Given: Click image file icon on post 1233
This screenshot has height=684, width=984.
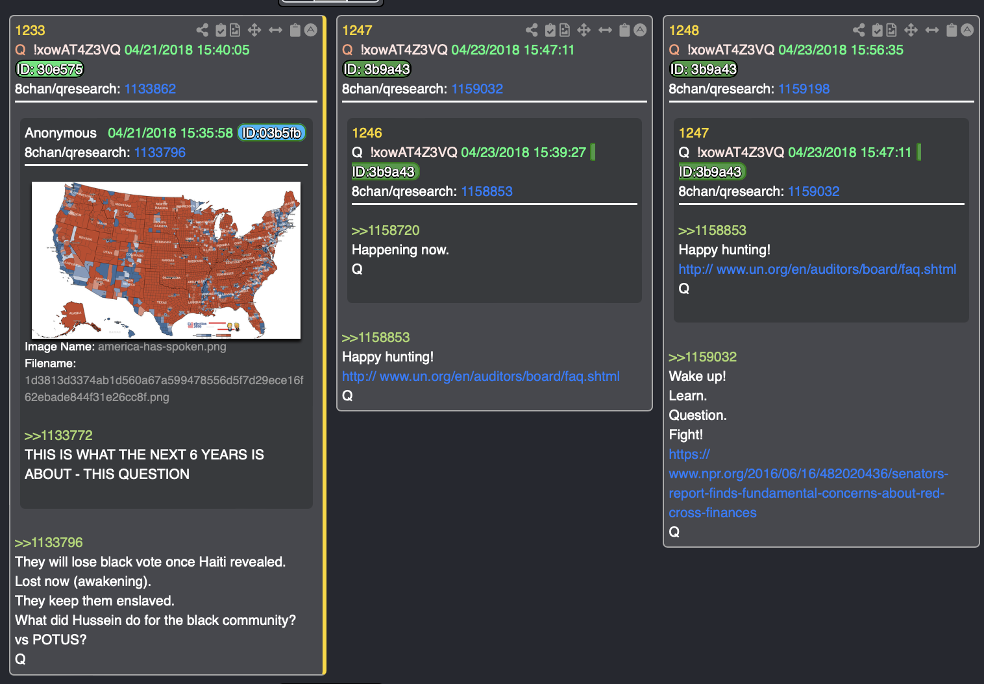Looking at the screenshot, I should coord(235,30).
